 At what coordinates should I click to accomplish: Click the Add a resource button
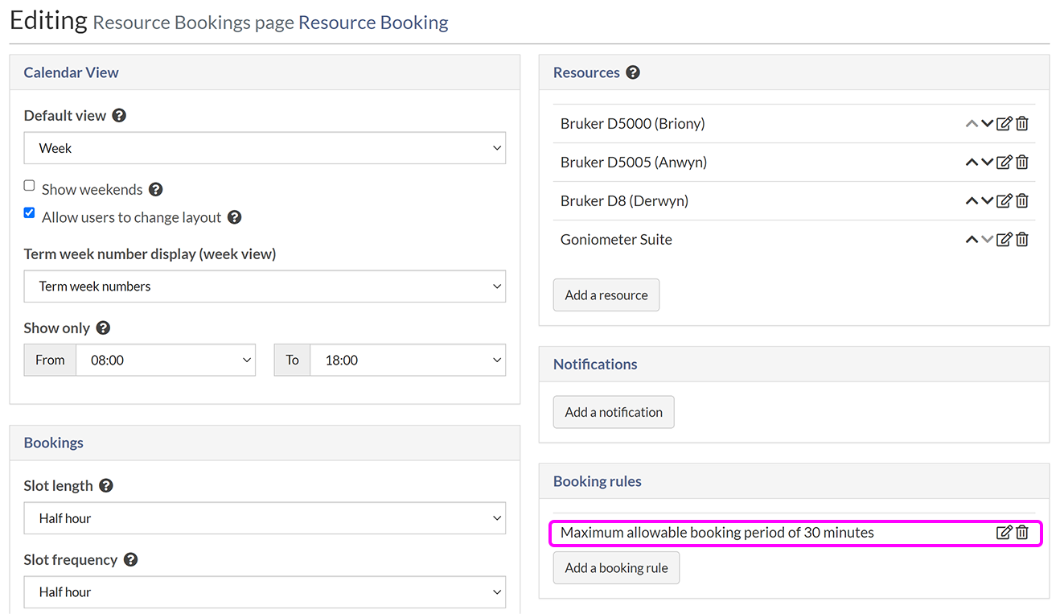click(606, 295)
